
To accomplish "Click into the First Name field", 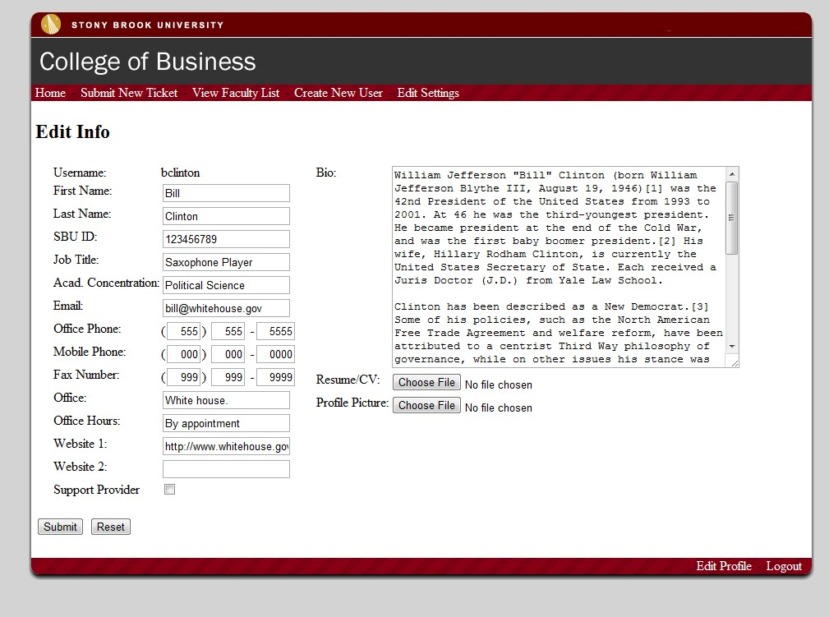I will (x=226, y=193).
